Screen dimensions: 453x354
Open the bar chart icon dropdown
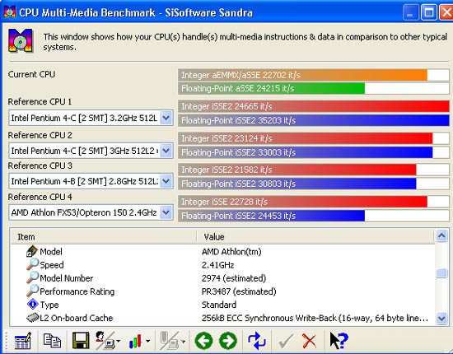click(148, 342)
